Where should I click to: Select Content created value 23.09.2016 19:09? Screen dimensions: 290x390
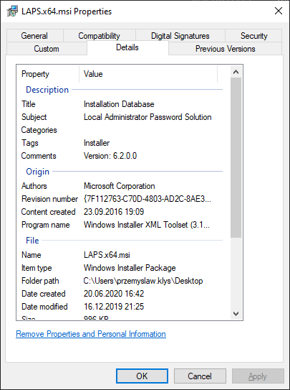pos(114,212)
